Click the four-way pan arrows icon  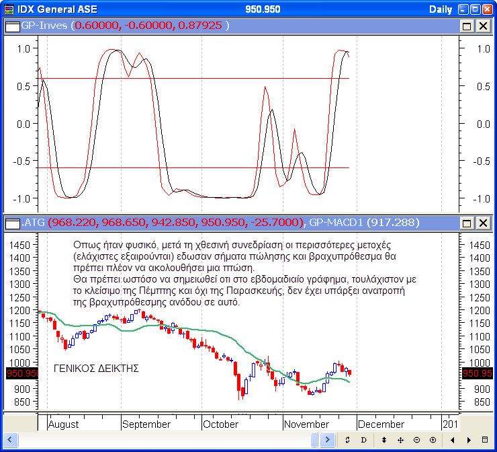400,440
